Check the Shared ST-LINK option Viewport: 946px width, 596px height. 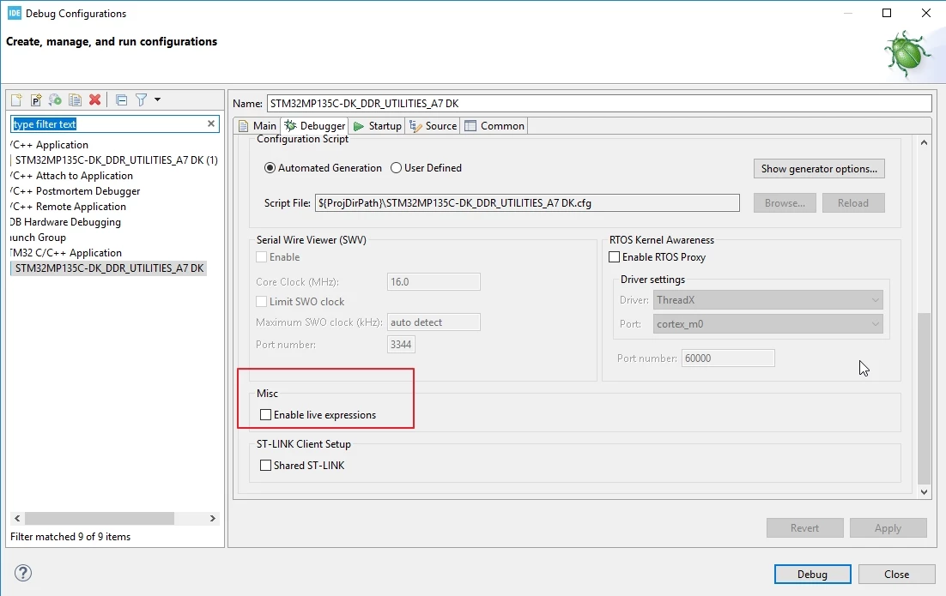click(265, 466)
